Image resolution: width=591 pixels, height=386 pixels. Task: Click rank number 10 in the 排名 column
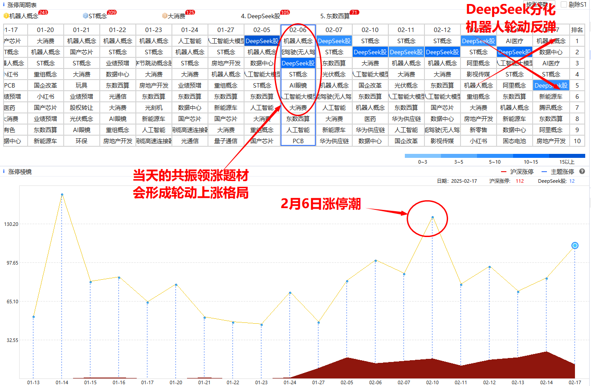(577, 141)
